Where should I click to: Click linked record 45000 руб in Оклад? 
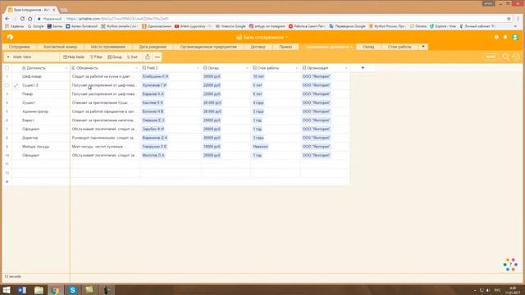[x=212, y=138]
